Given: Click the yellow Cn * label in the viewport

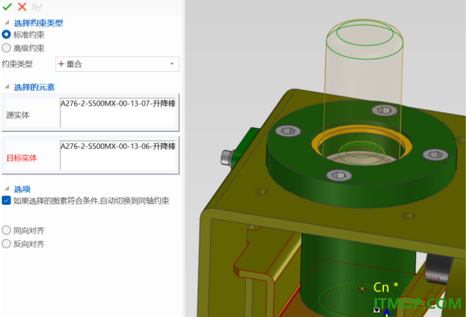Looking at the screenshot, I should coord(386,287).
